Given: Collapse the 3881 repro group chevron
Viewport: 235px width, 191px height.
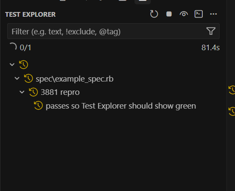Looking at the screenshot, I should click(22, 92).
